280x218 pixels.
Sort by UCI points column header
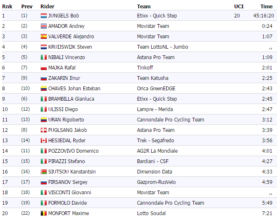tap(238, 7)
